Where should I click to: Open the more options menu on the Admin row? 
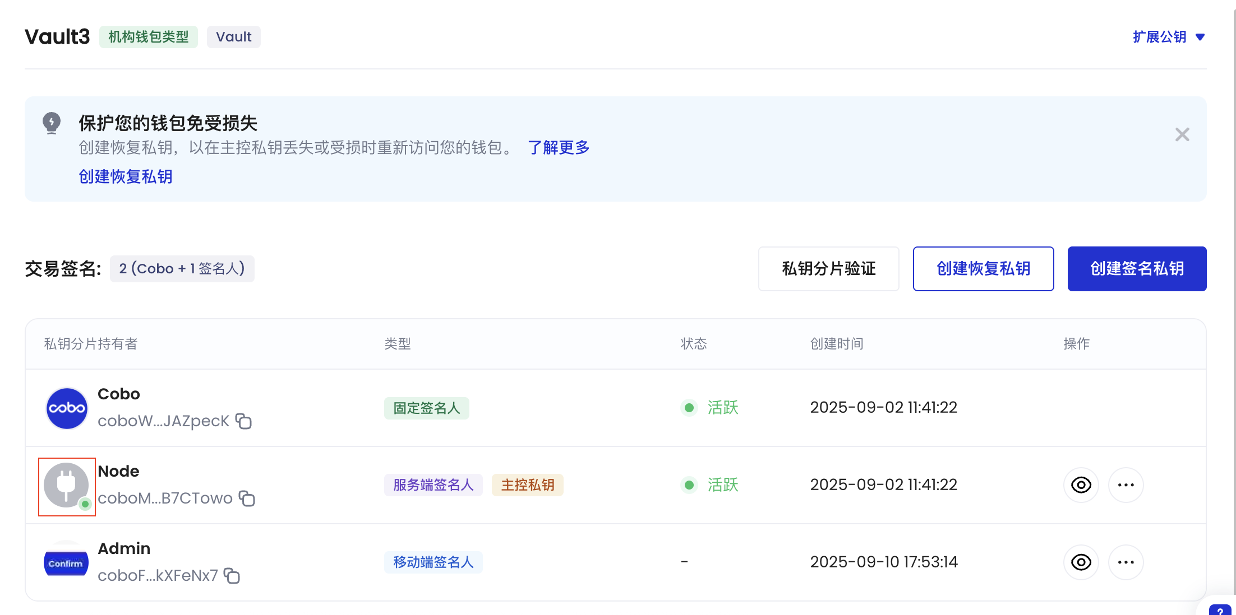[x=1126, y=562]
